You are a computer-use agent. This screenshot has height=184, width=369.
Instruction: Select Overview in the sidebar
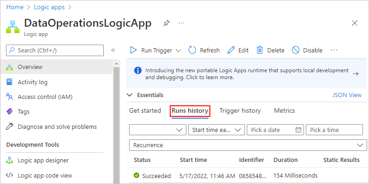point(56,67)
